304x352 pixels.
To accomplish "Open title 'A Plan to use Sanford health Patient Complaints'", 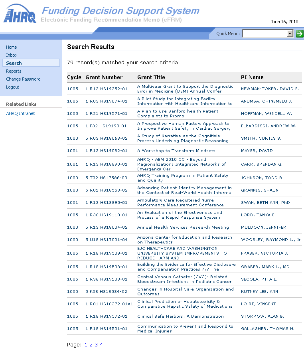I will click(178, 114).
